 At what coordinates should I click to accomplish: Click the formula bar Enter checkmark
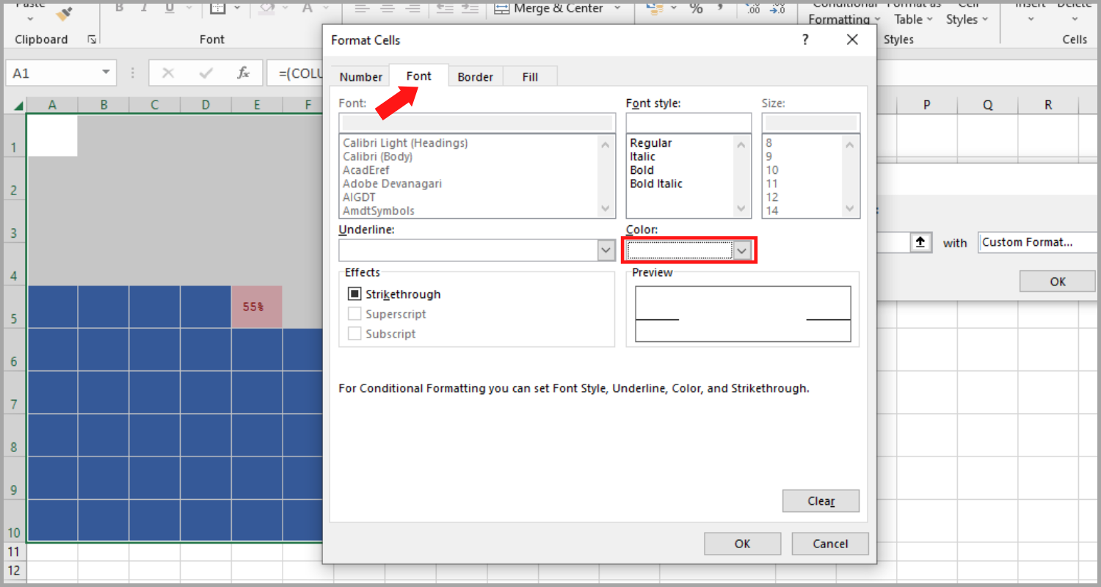(x=206, y=73)
